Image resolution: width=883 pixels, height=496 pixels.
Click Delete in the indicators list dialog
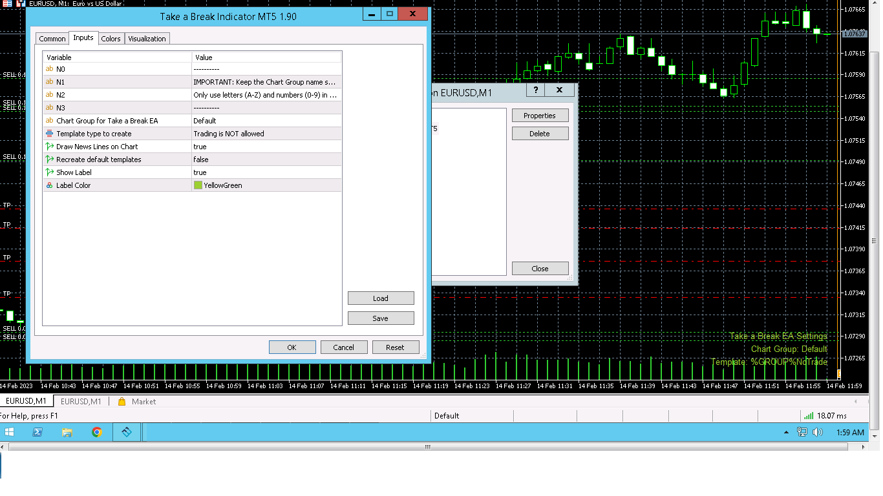tap(540, 134)
